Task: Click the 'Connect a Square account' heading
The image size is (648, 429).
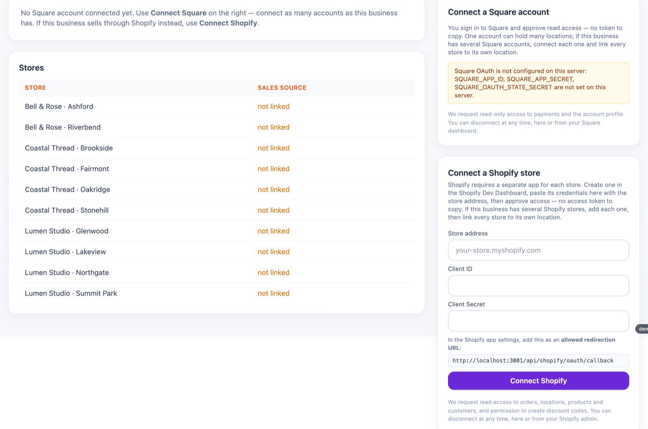Action: [x=498, y=12]
